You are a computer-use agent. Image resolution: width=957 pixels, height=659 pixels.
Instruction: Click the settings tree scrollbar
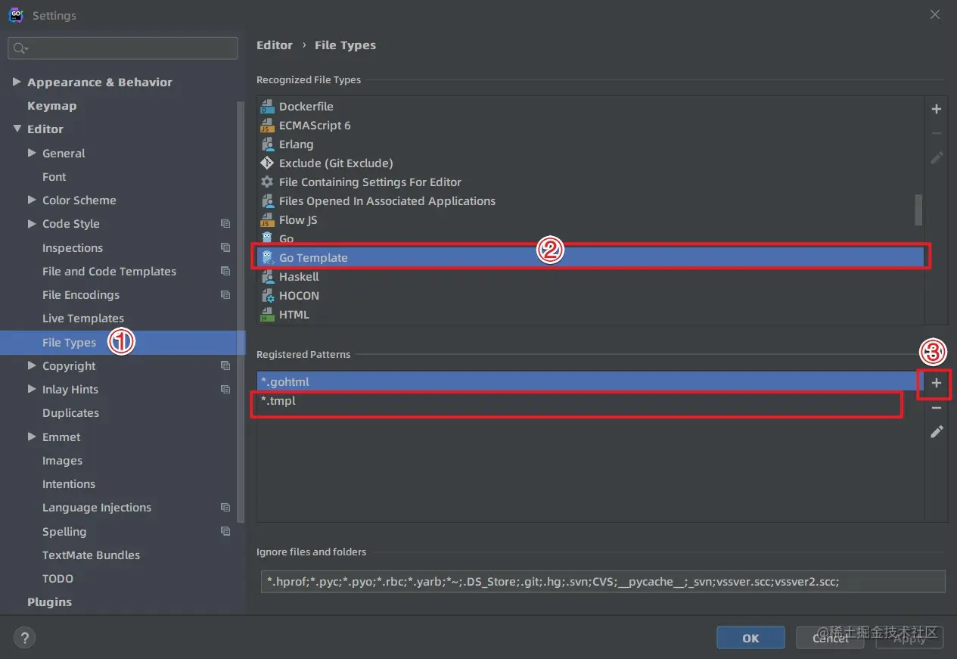coord(241,310)
